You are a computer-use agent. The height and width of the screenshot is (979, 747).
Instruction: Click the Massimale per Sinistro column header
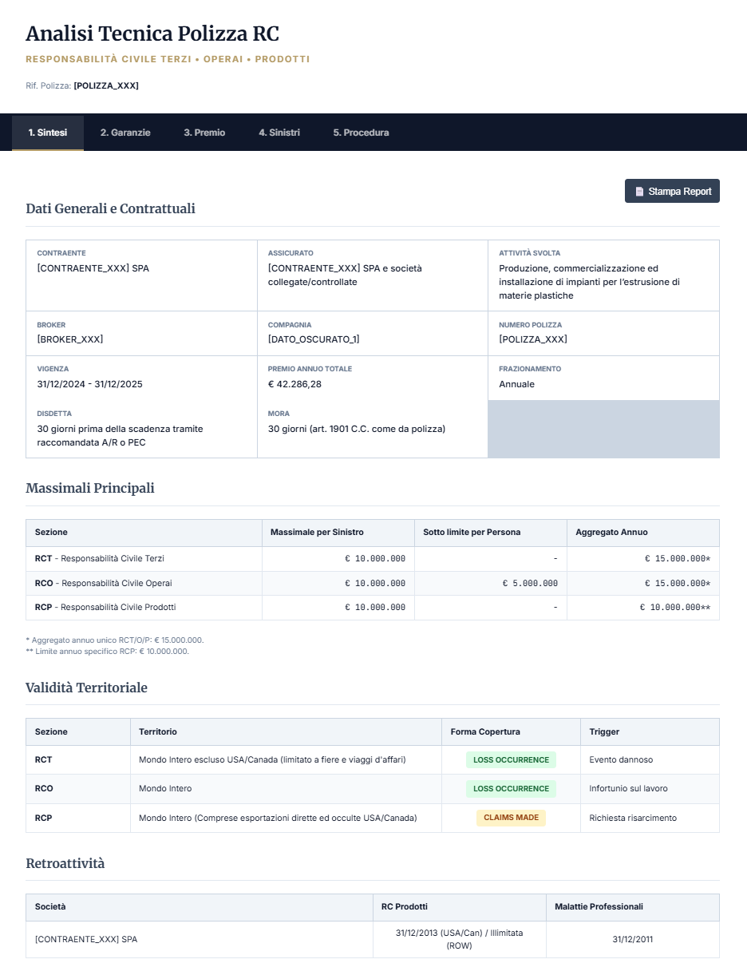[317, 532]
